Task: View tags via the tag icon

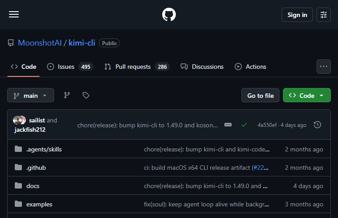Action: (x=86, y=95)
